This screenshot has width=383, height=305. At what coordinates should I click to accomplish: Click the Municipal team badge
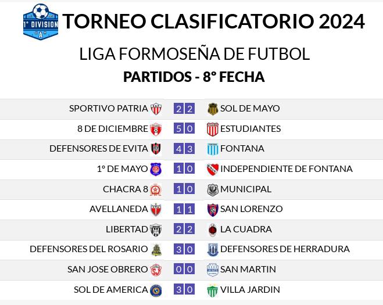click(213, 190)
